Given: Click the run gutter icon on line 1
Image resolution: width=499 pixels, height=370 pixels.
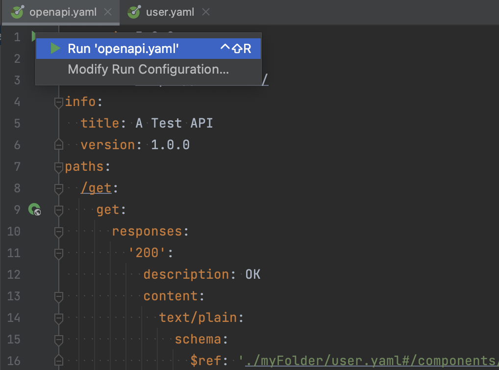Looking at the screenshot, I should [33, 36].
